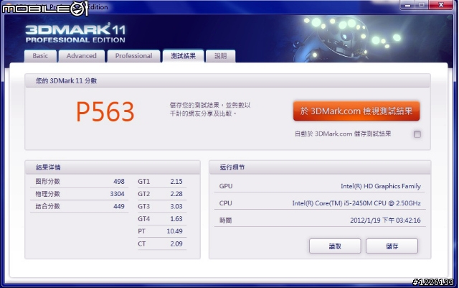This screenshot has height=288, width=459.
Task: Maximize the 3DMark 11 window
Action: click(422, 5)
